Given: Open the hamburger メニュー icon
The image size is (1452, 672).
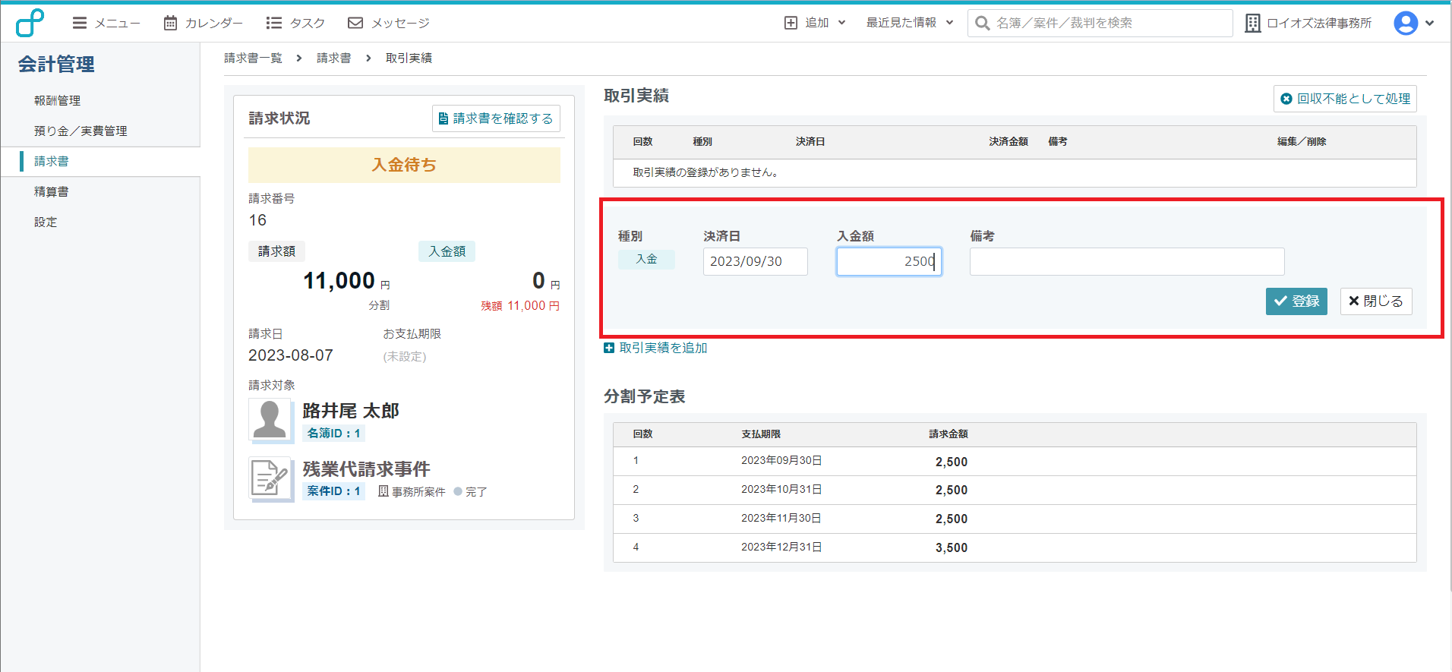Looking at the screenshot, I should coord(79,23).
